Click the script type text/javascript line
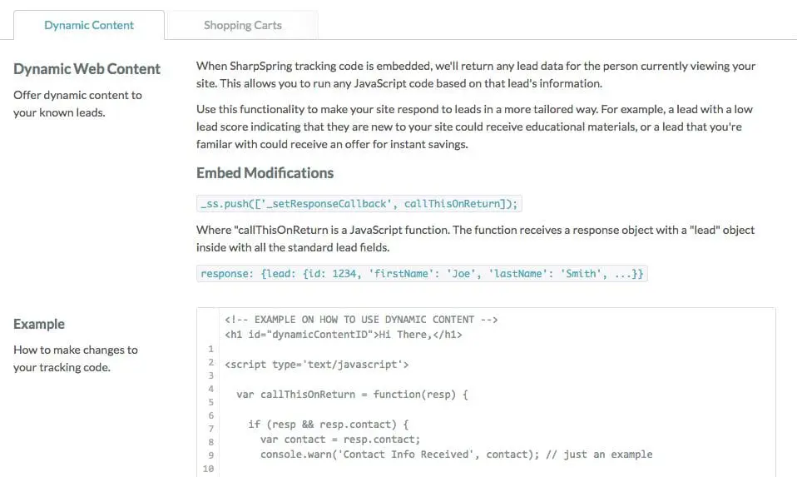 (x=316, y=364)
